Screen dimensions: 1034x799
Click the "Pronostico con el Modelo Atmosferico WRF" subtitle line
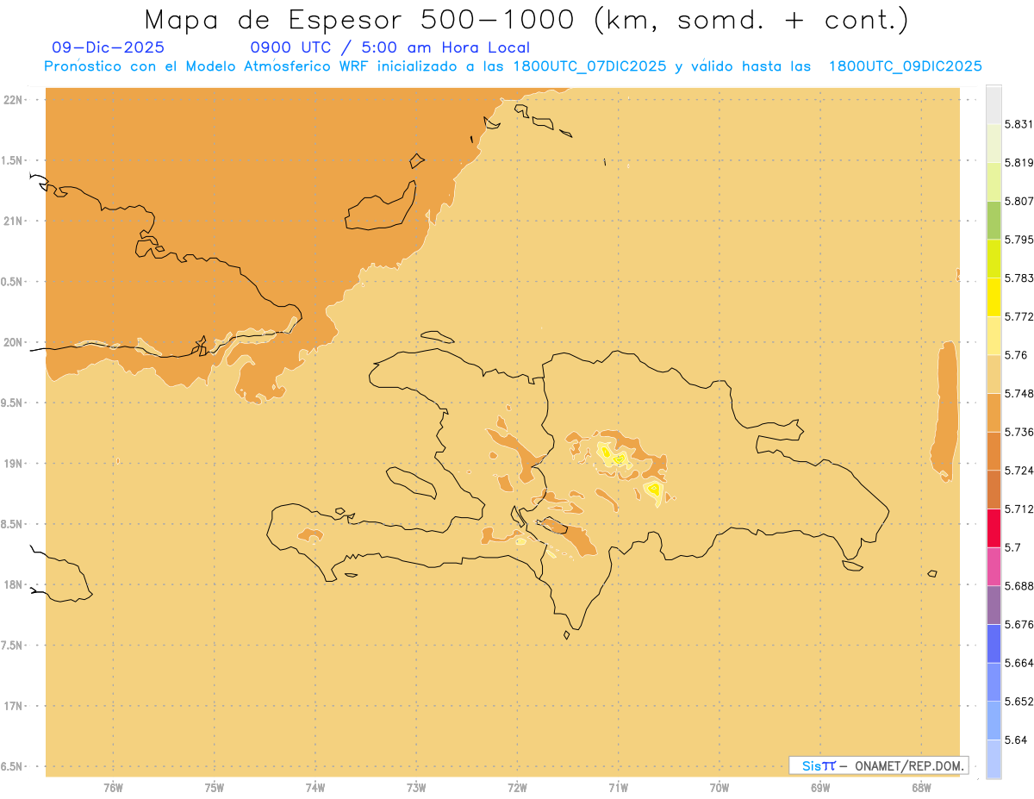(513, 66)
